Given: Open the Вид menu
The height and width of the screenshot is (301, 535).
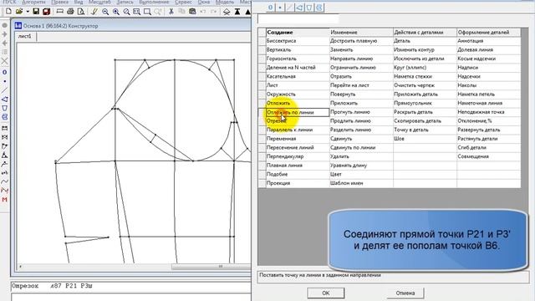Looking at the screenshot, I should 79,2.
